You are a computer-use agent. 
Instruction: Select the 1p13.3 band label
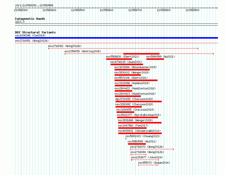[x=20, y=22]
